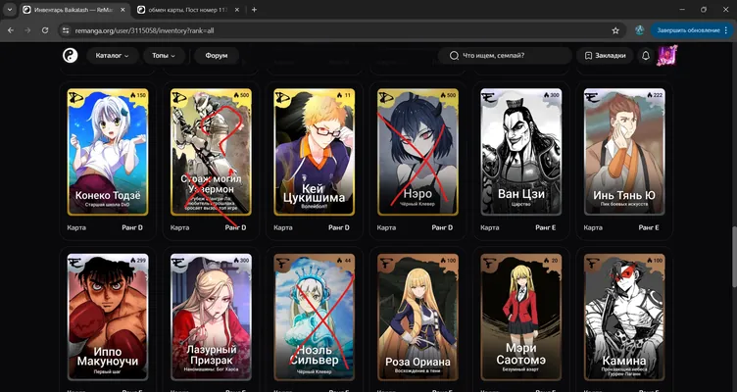The image size is (737, 392).
Task: Bookmark this page with the star icon
Action: [615, 30]
